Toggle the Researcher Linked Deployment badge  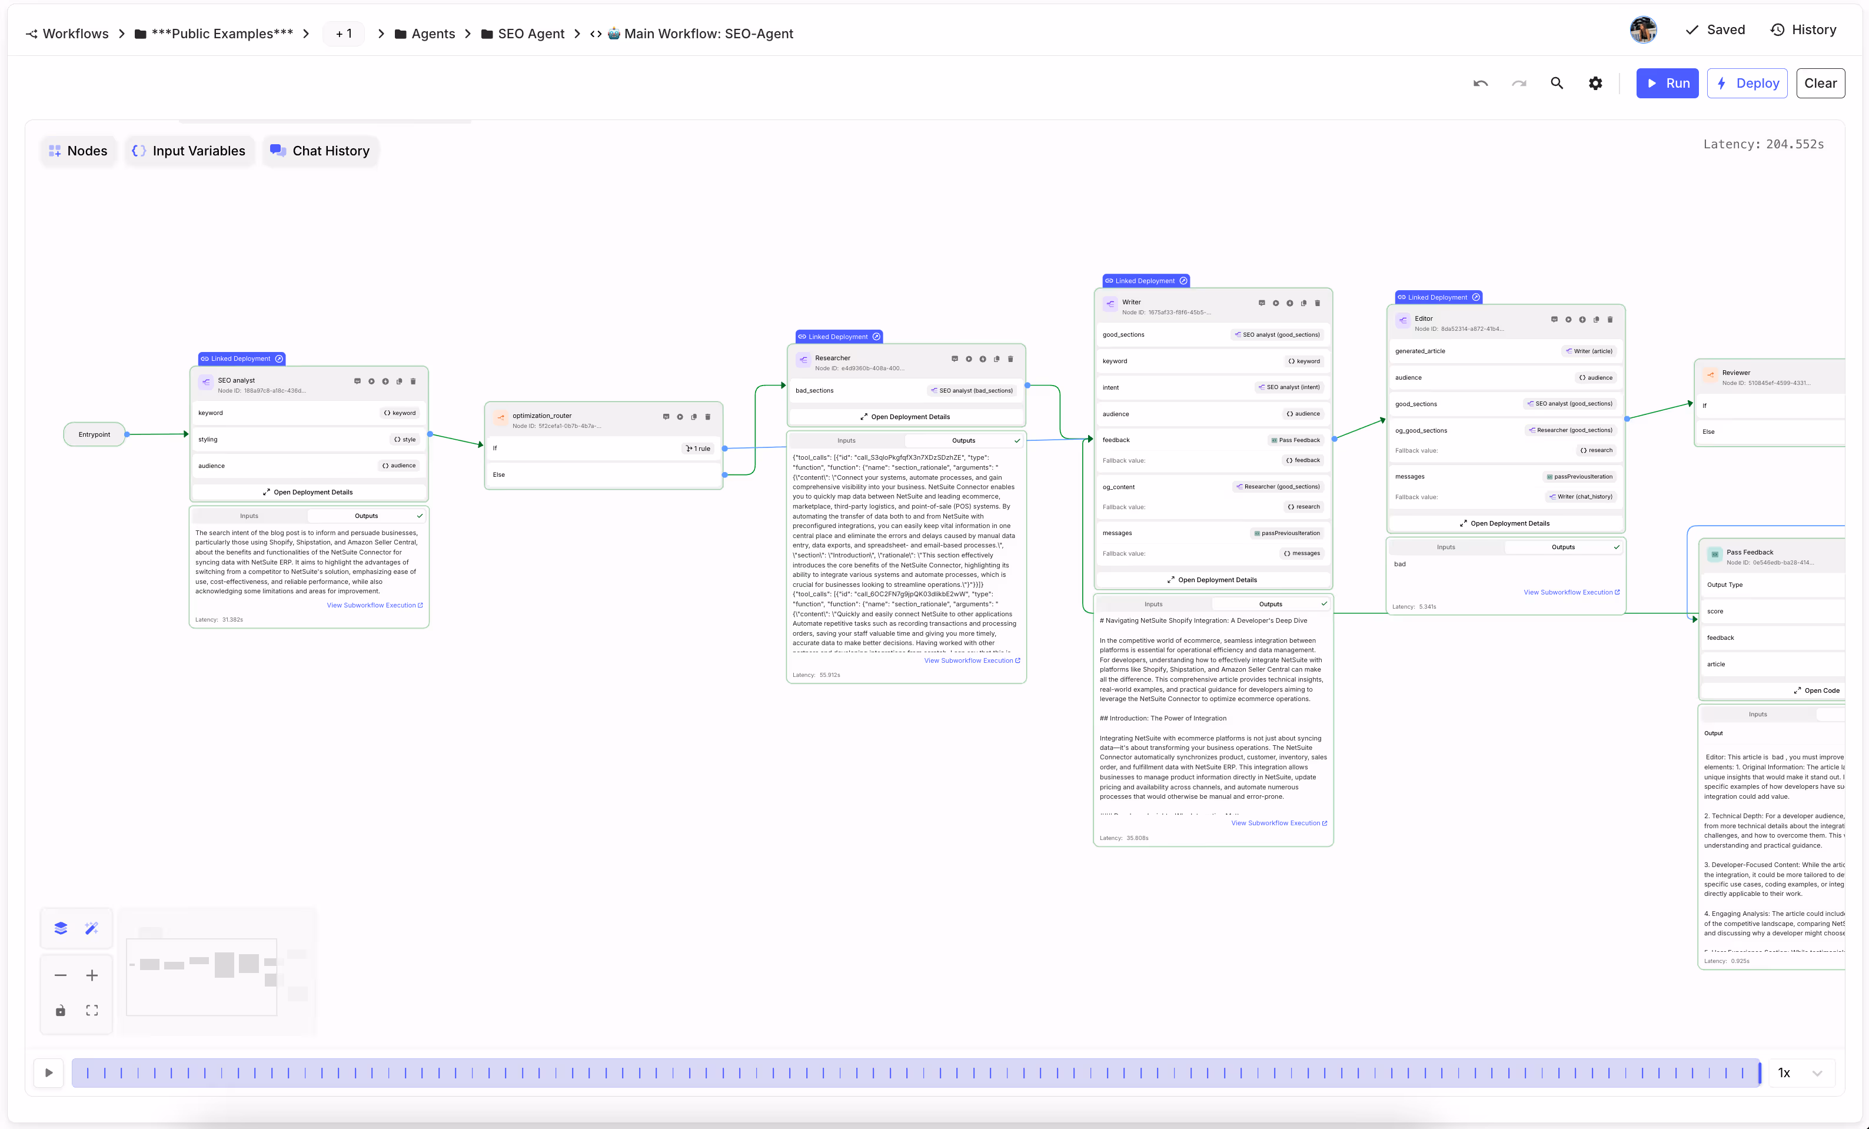839,337
